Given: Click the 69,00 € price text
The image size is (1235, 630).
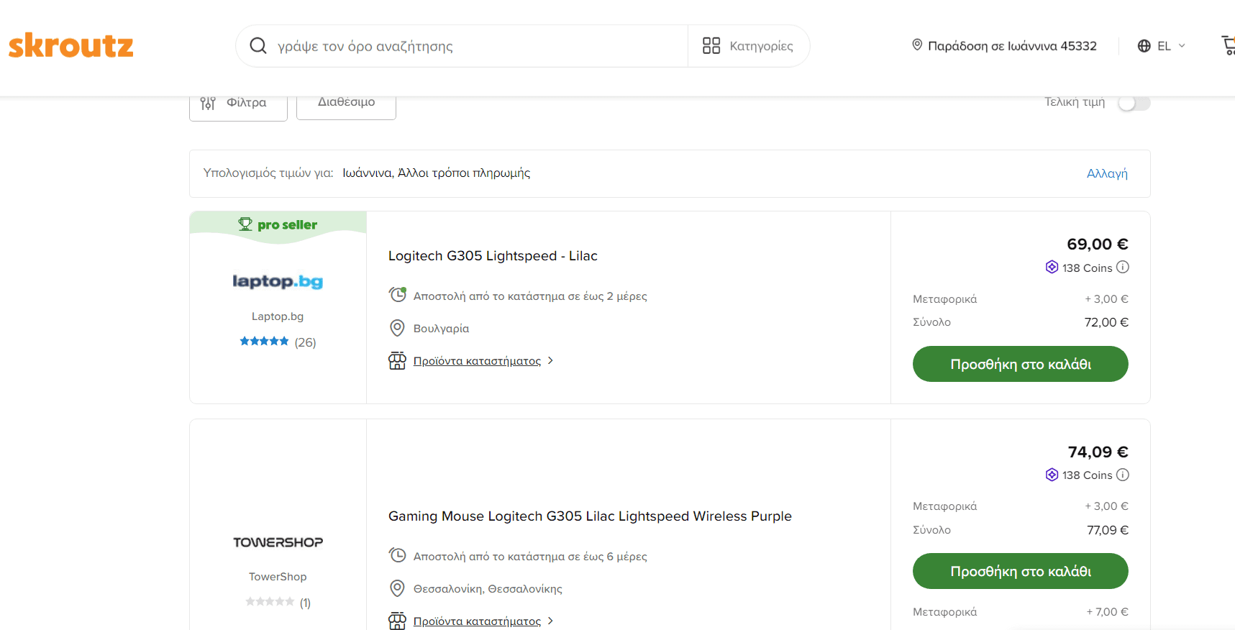Looking at the screenshot, I should (x=1098, y=245).
